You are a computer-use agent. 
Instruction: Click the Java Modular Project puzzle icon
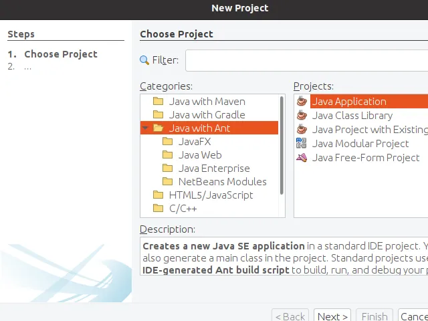[302, 143]
